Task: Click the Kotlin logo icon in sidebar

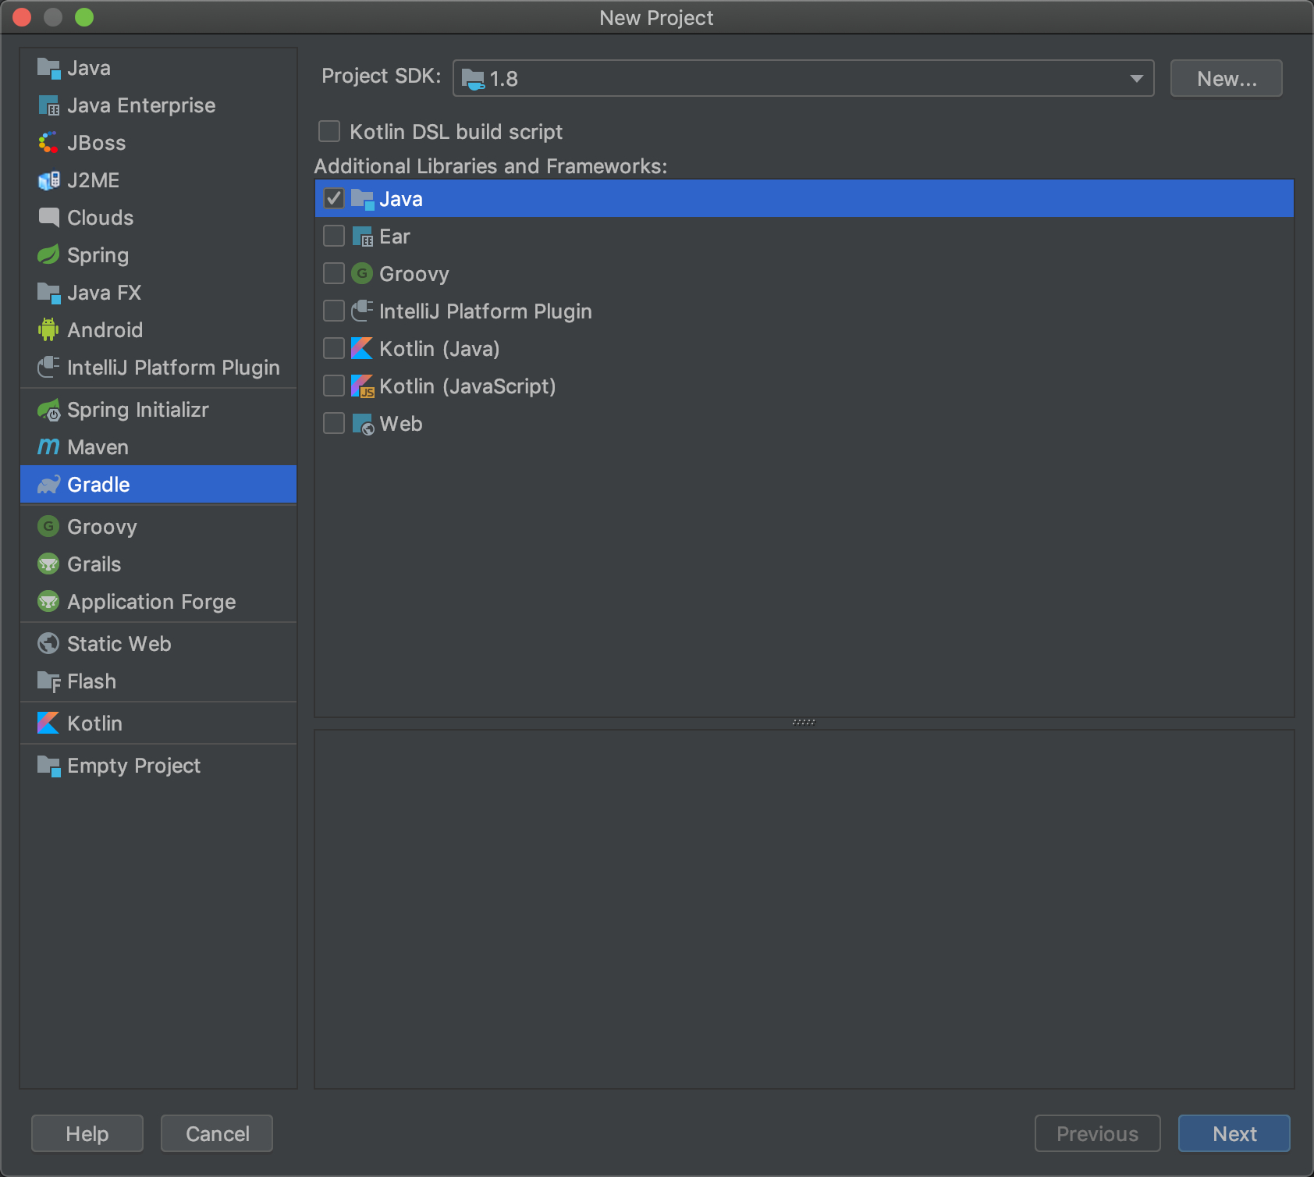Action: point(48,724)
